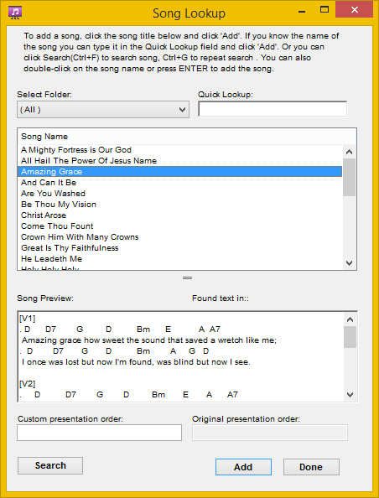Click the song list scrollbar thumb
The height and width of the screenshot is (498, 379).
349,177
